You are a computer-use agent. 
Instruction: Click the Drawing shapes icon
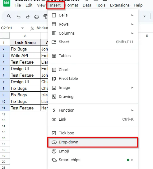[x=54, y=97]
